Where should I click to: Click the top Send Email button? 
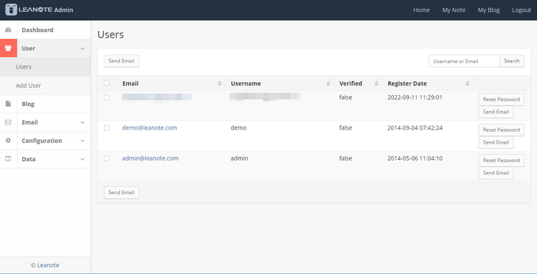(x=121, y=61)
